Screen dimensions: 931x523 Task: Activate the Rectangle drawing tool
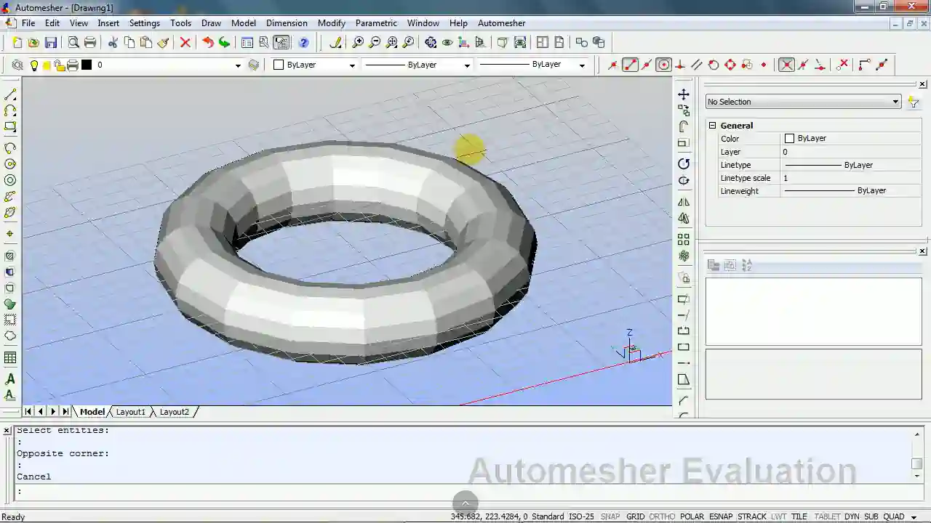pyautogui.click(x=10, y=127)
